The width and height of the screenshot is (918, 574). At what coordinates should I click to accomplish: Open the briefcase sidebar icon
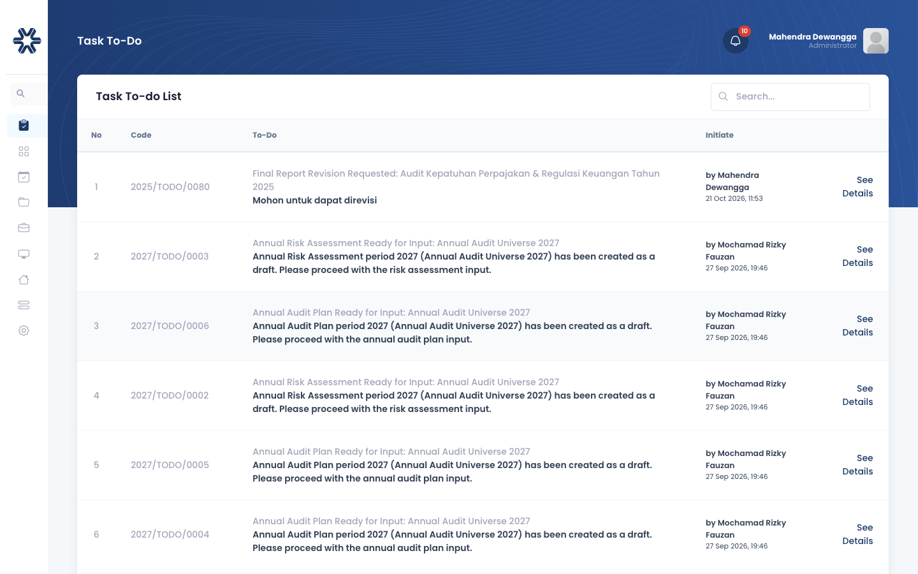pos(24,228)
